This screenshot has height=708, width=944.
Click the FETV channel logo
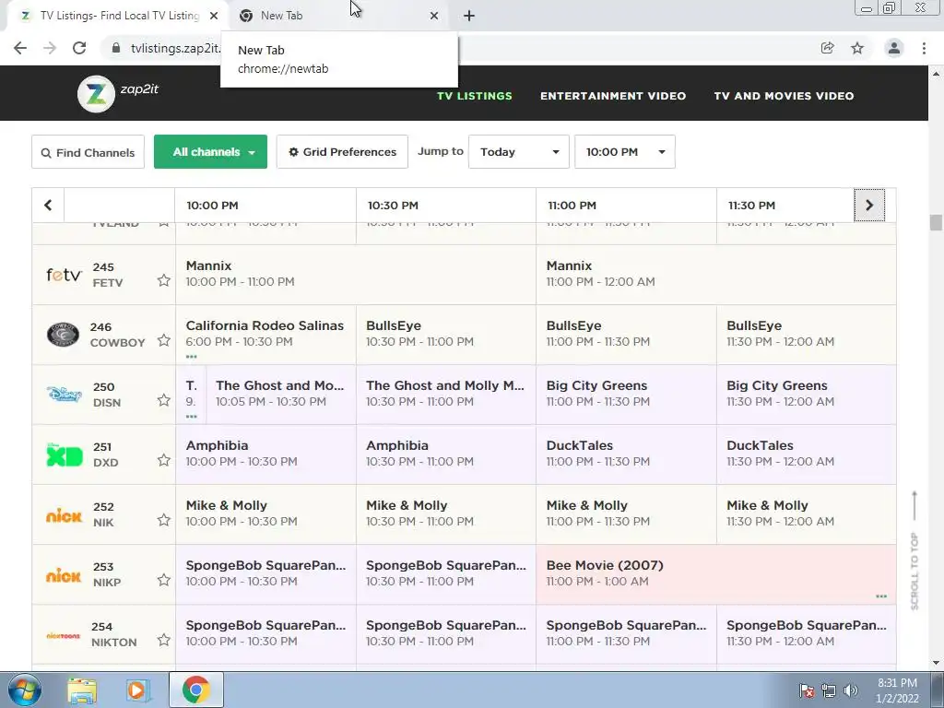[64, 275]
